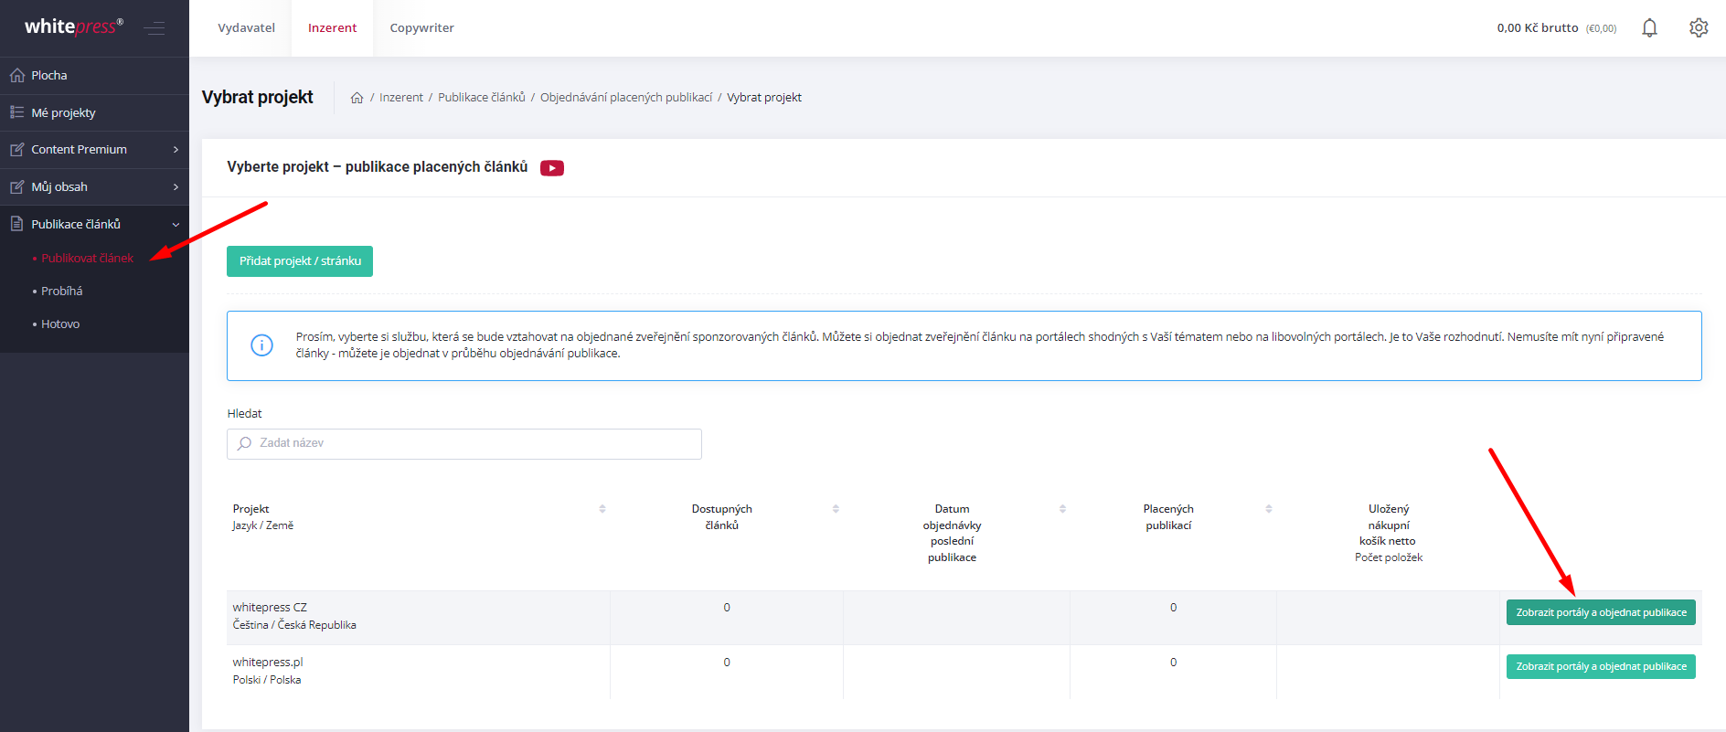Image resolution: width=1726 pixels, height=732 pixels.
Task: Switch to Vydavatel tab
Action: pos(246,28)
